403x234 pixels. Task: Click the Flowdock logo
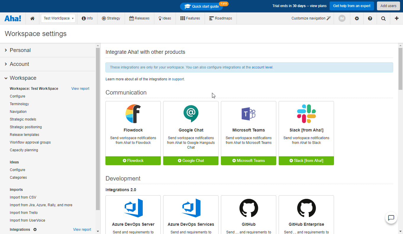tap(133, 114)
